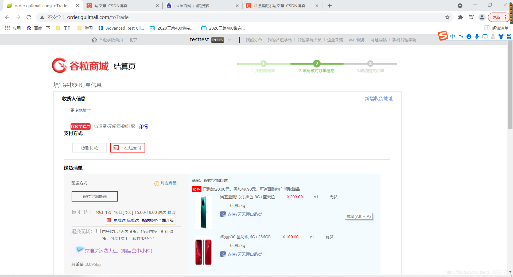Bookmark this page with the star icon
The width and height of the screenshot is (513, 277).
coord(447,17)
